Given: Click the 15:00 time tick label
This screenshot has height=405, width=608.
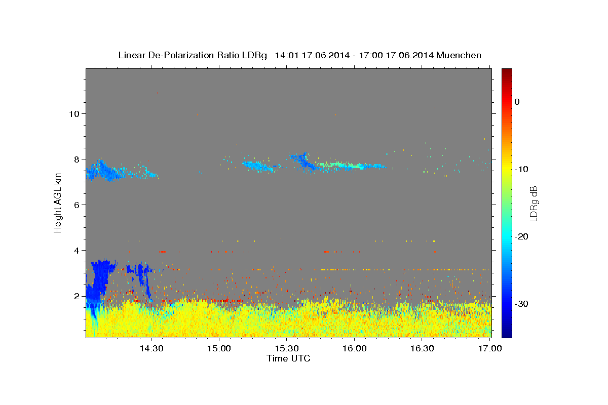Looking at the screenshot, I should click(x=219, y=348).
